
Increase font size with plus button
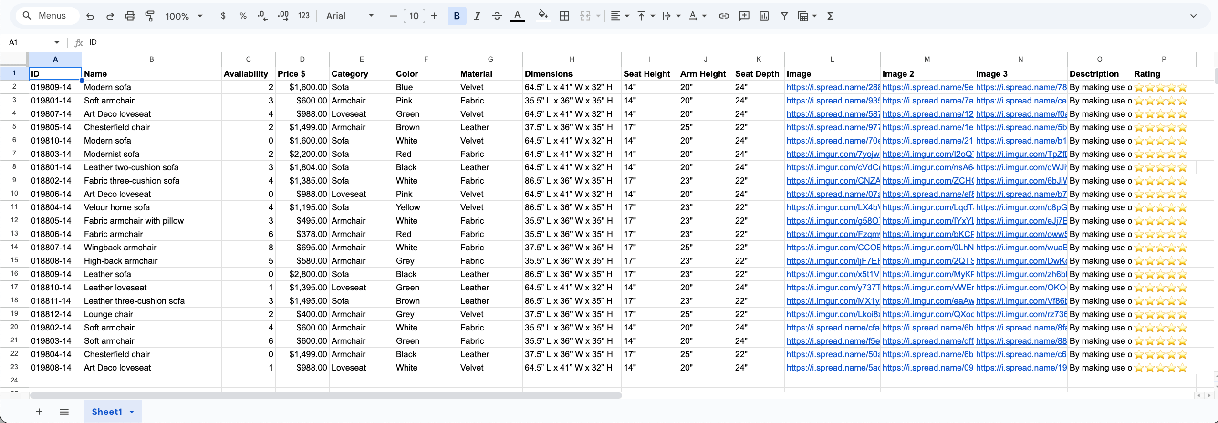(x=434, y=16)
